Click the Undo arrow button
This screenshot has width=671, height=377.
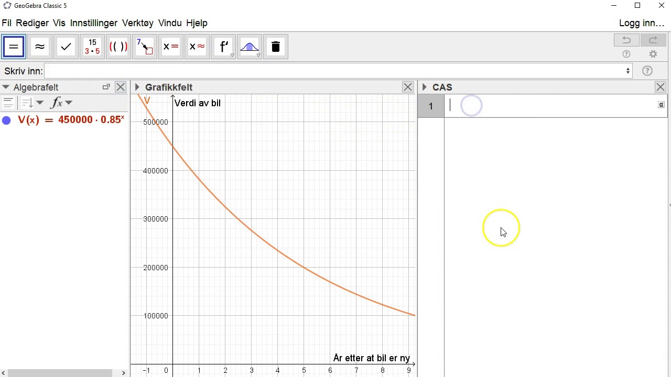click(x=626, y=40)
